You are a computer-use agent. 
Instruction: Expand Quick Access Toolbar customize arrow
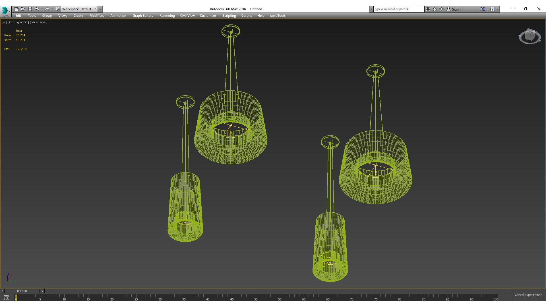click(x=100, y=9)
